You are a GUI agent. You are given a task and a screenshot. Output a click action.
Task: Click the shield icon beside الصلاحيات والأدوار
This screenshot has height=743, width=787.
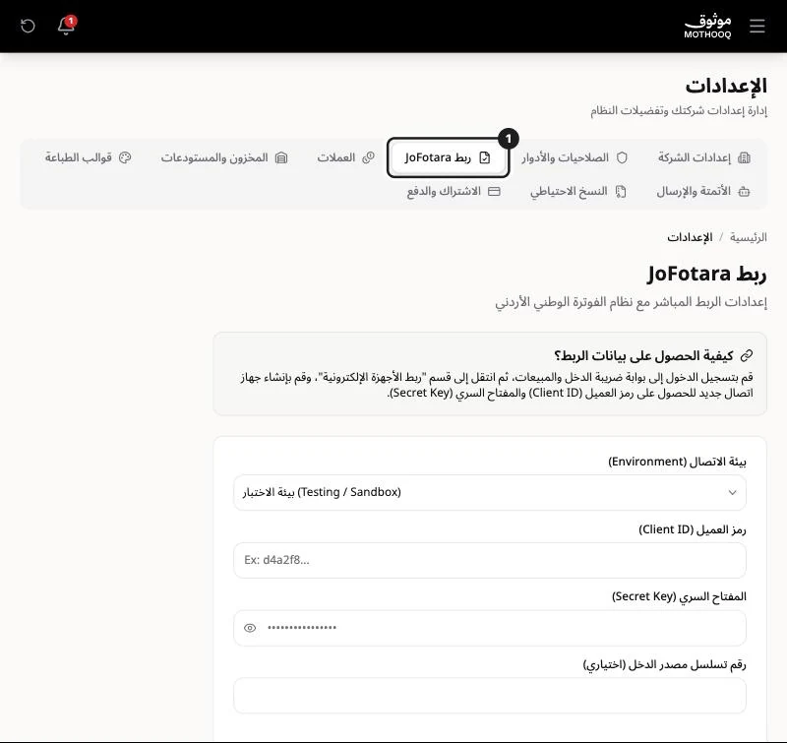coord(622,157)
